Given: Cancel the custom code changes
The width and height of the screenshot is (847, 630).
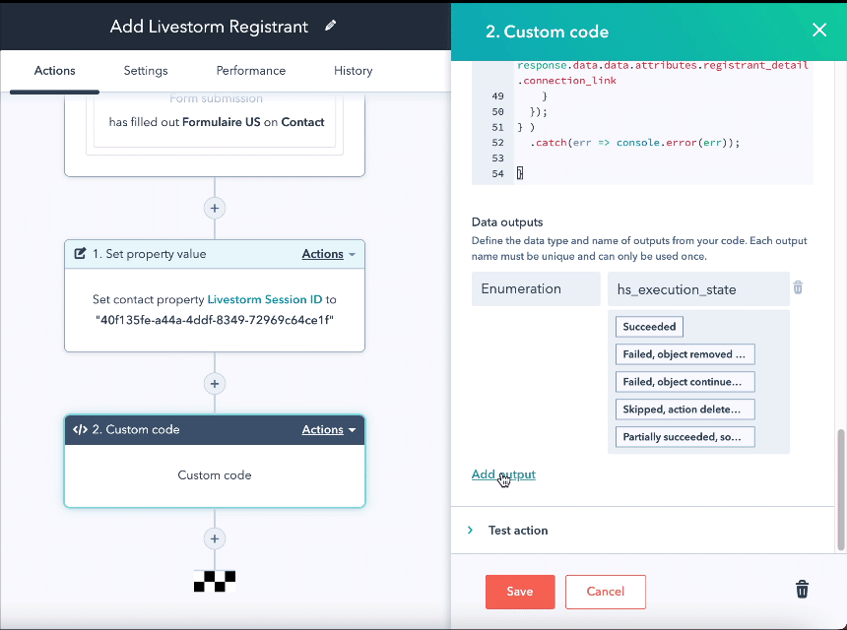Looking at the screenshot, I should [x=606, y=592].
